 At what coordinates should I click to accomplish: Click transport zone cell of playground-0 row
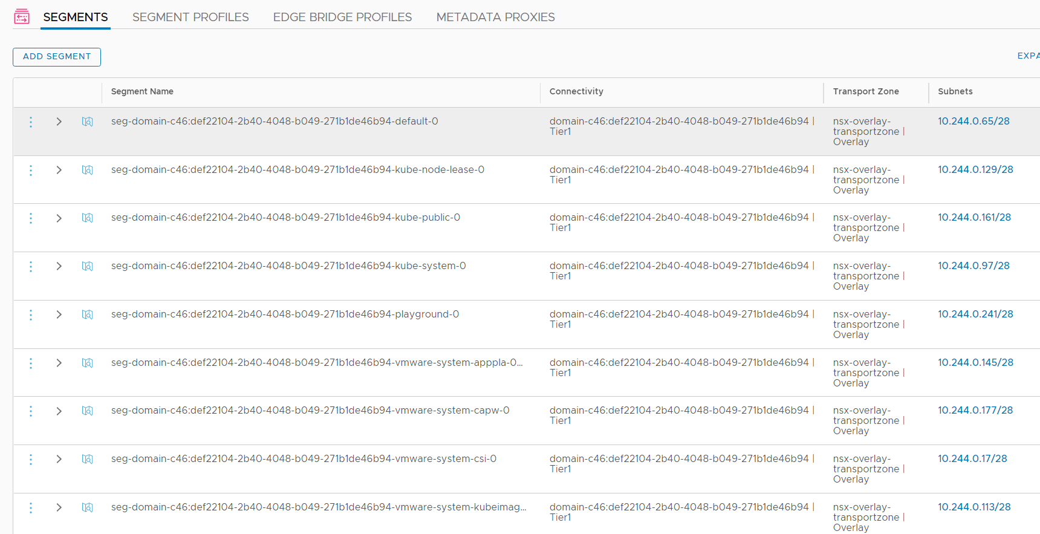(869, 324)
